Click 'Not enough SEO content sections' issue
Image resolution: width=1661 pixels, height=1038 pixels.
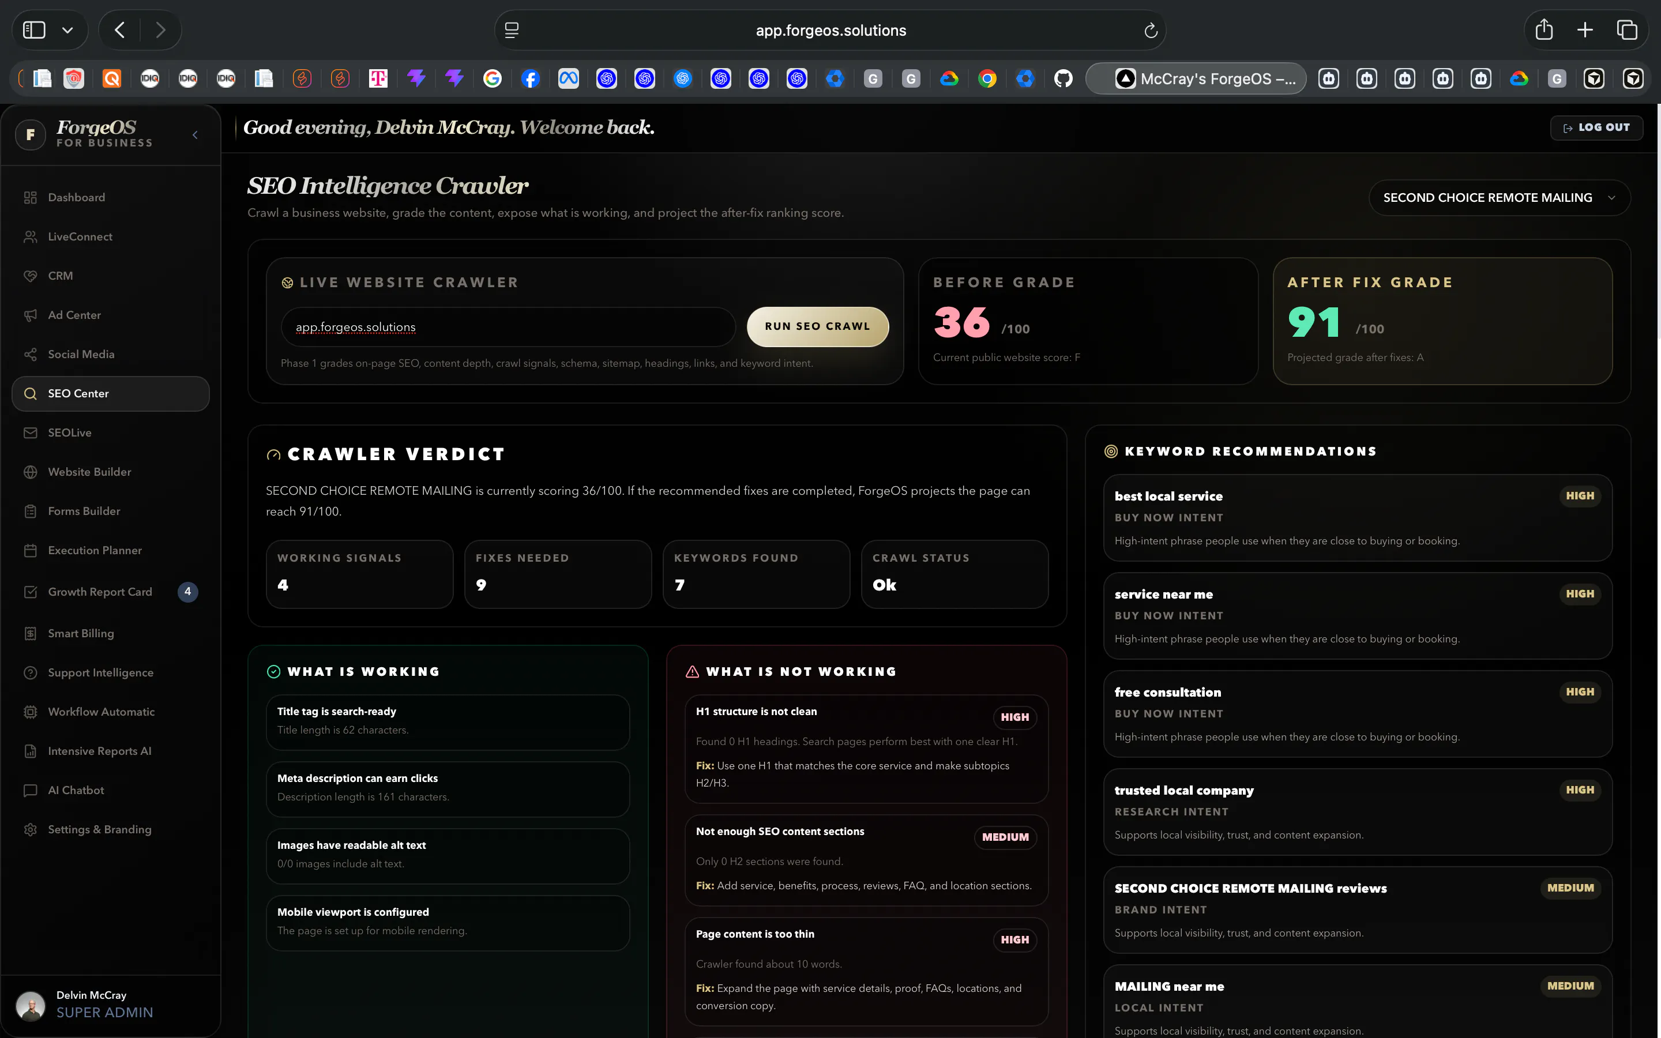click(866, 860)
